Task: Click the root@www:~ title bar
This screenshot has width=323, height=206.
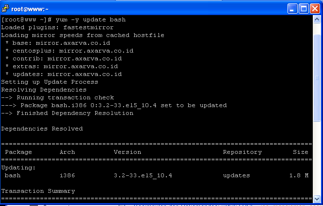Action: pyautogui.click(x=146, y=8)
